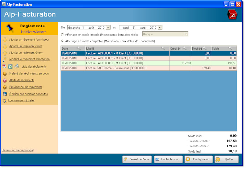The width and height of the screenshot is (246, 169).
Task: Click the Visualiser l'aide button
Action: tap(137, 159)
